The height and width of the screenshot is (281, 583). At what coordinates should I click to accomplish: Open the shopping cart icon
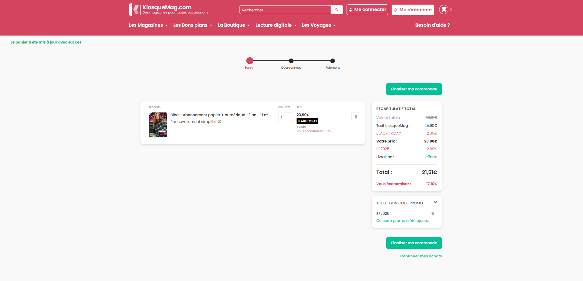[x=443, y=9]
